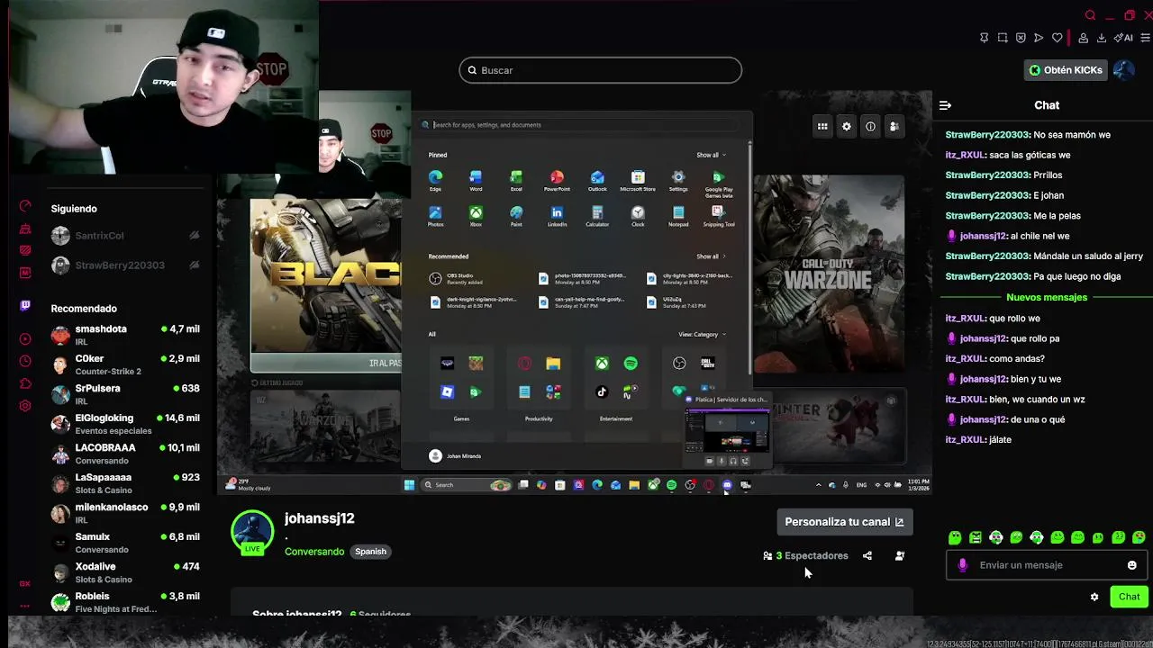This screenshot has width=1153, height=648.
Task: Open followed channel SantrixCol
Action: click(x=124, y=236)
